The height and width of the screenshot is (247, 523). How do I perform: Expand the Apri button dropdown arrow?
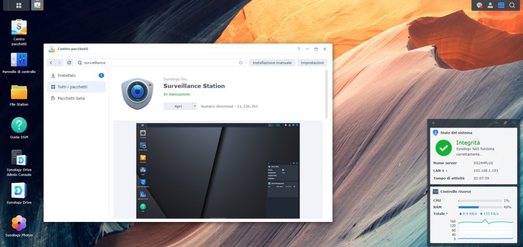(x=195, y=106)
